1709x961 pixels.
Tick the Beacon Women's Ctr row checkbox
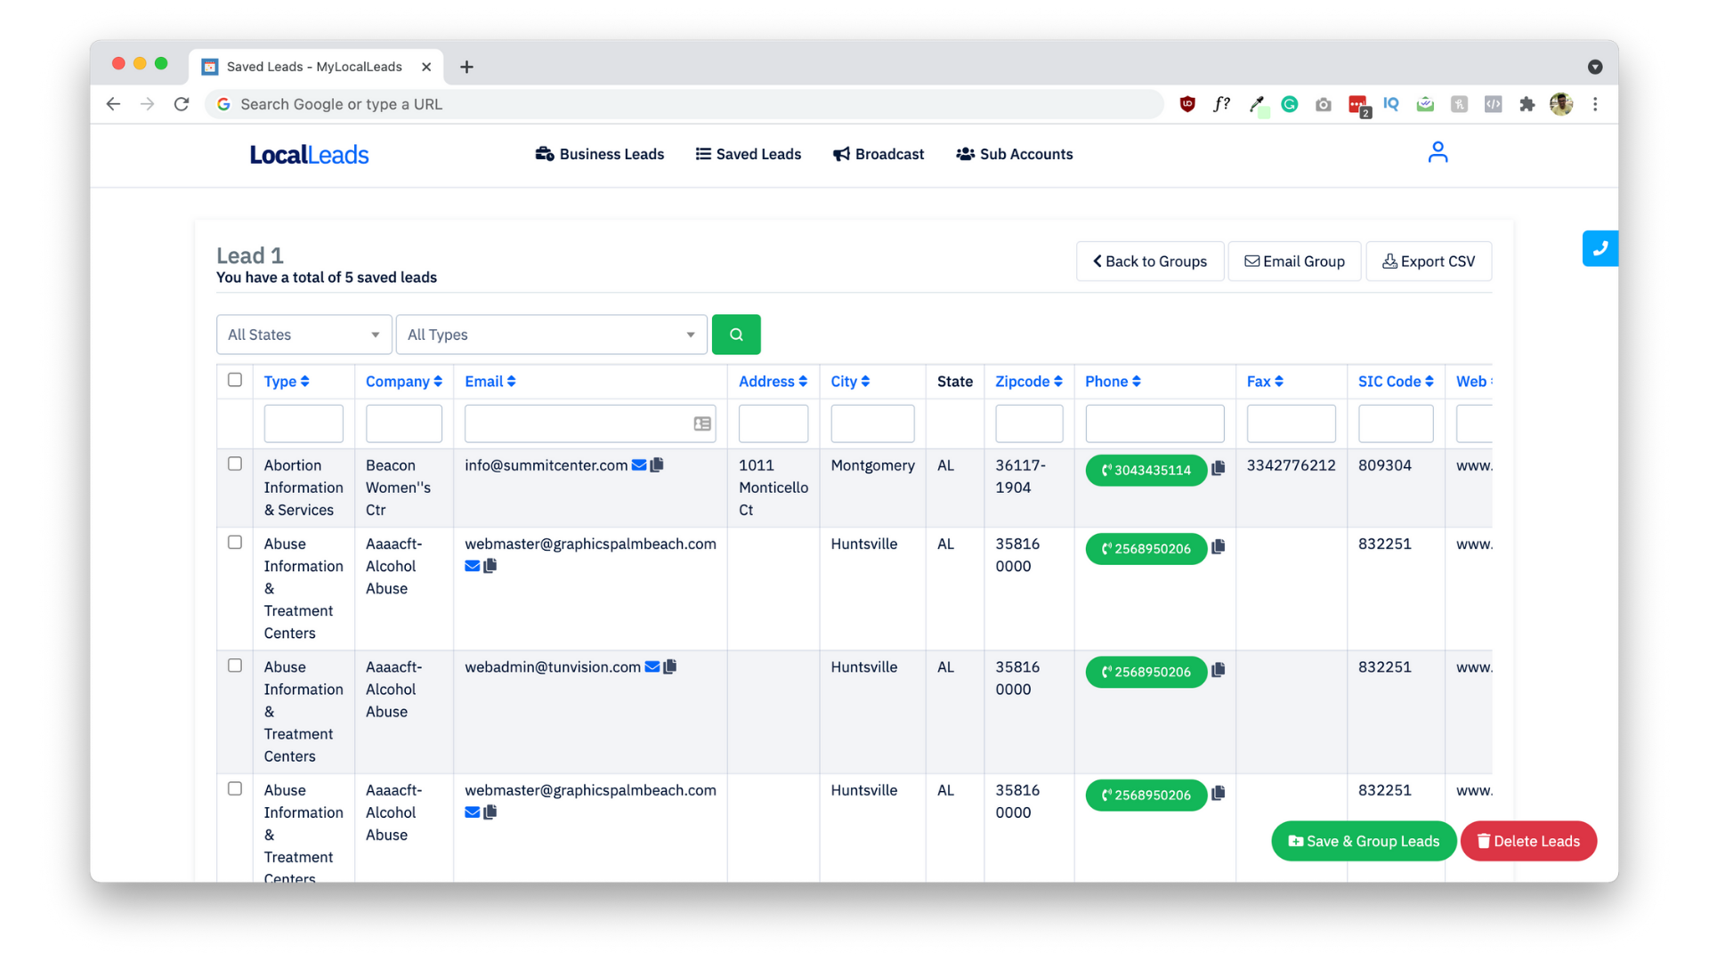pyautogui.click(x=235, y=464)
